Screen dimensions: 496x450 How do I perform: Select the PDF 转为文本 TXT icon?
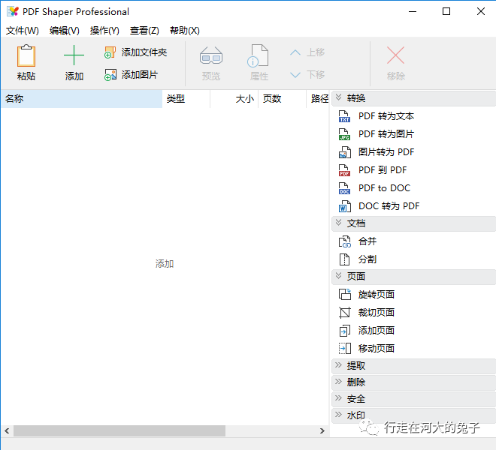click(x=344, y=116)
